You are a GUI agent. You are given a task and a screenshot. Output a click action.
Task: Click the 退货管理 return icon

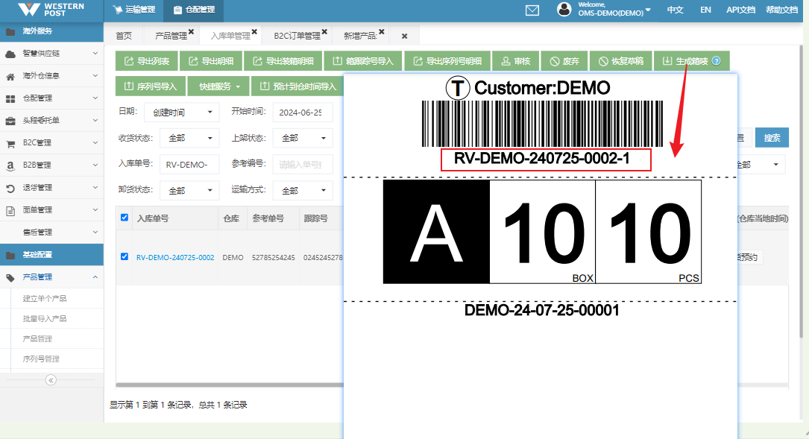[10, 189]
